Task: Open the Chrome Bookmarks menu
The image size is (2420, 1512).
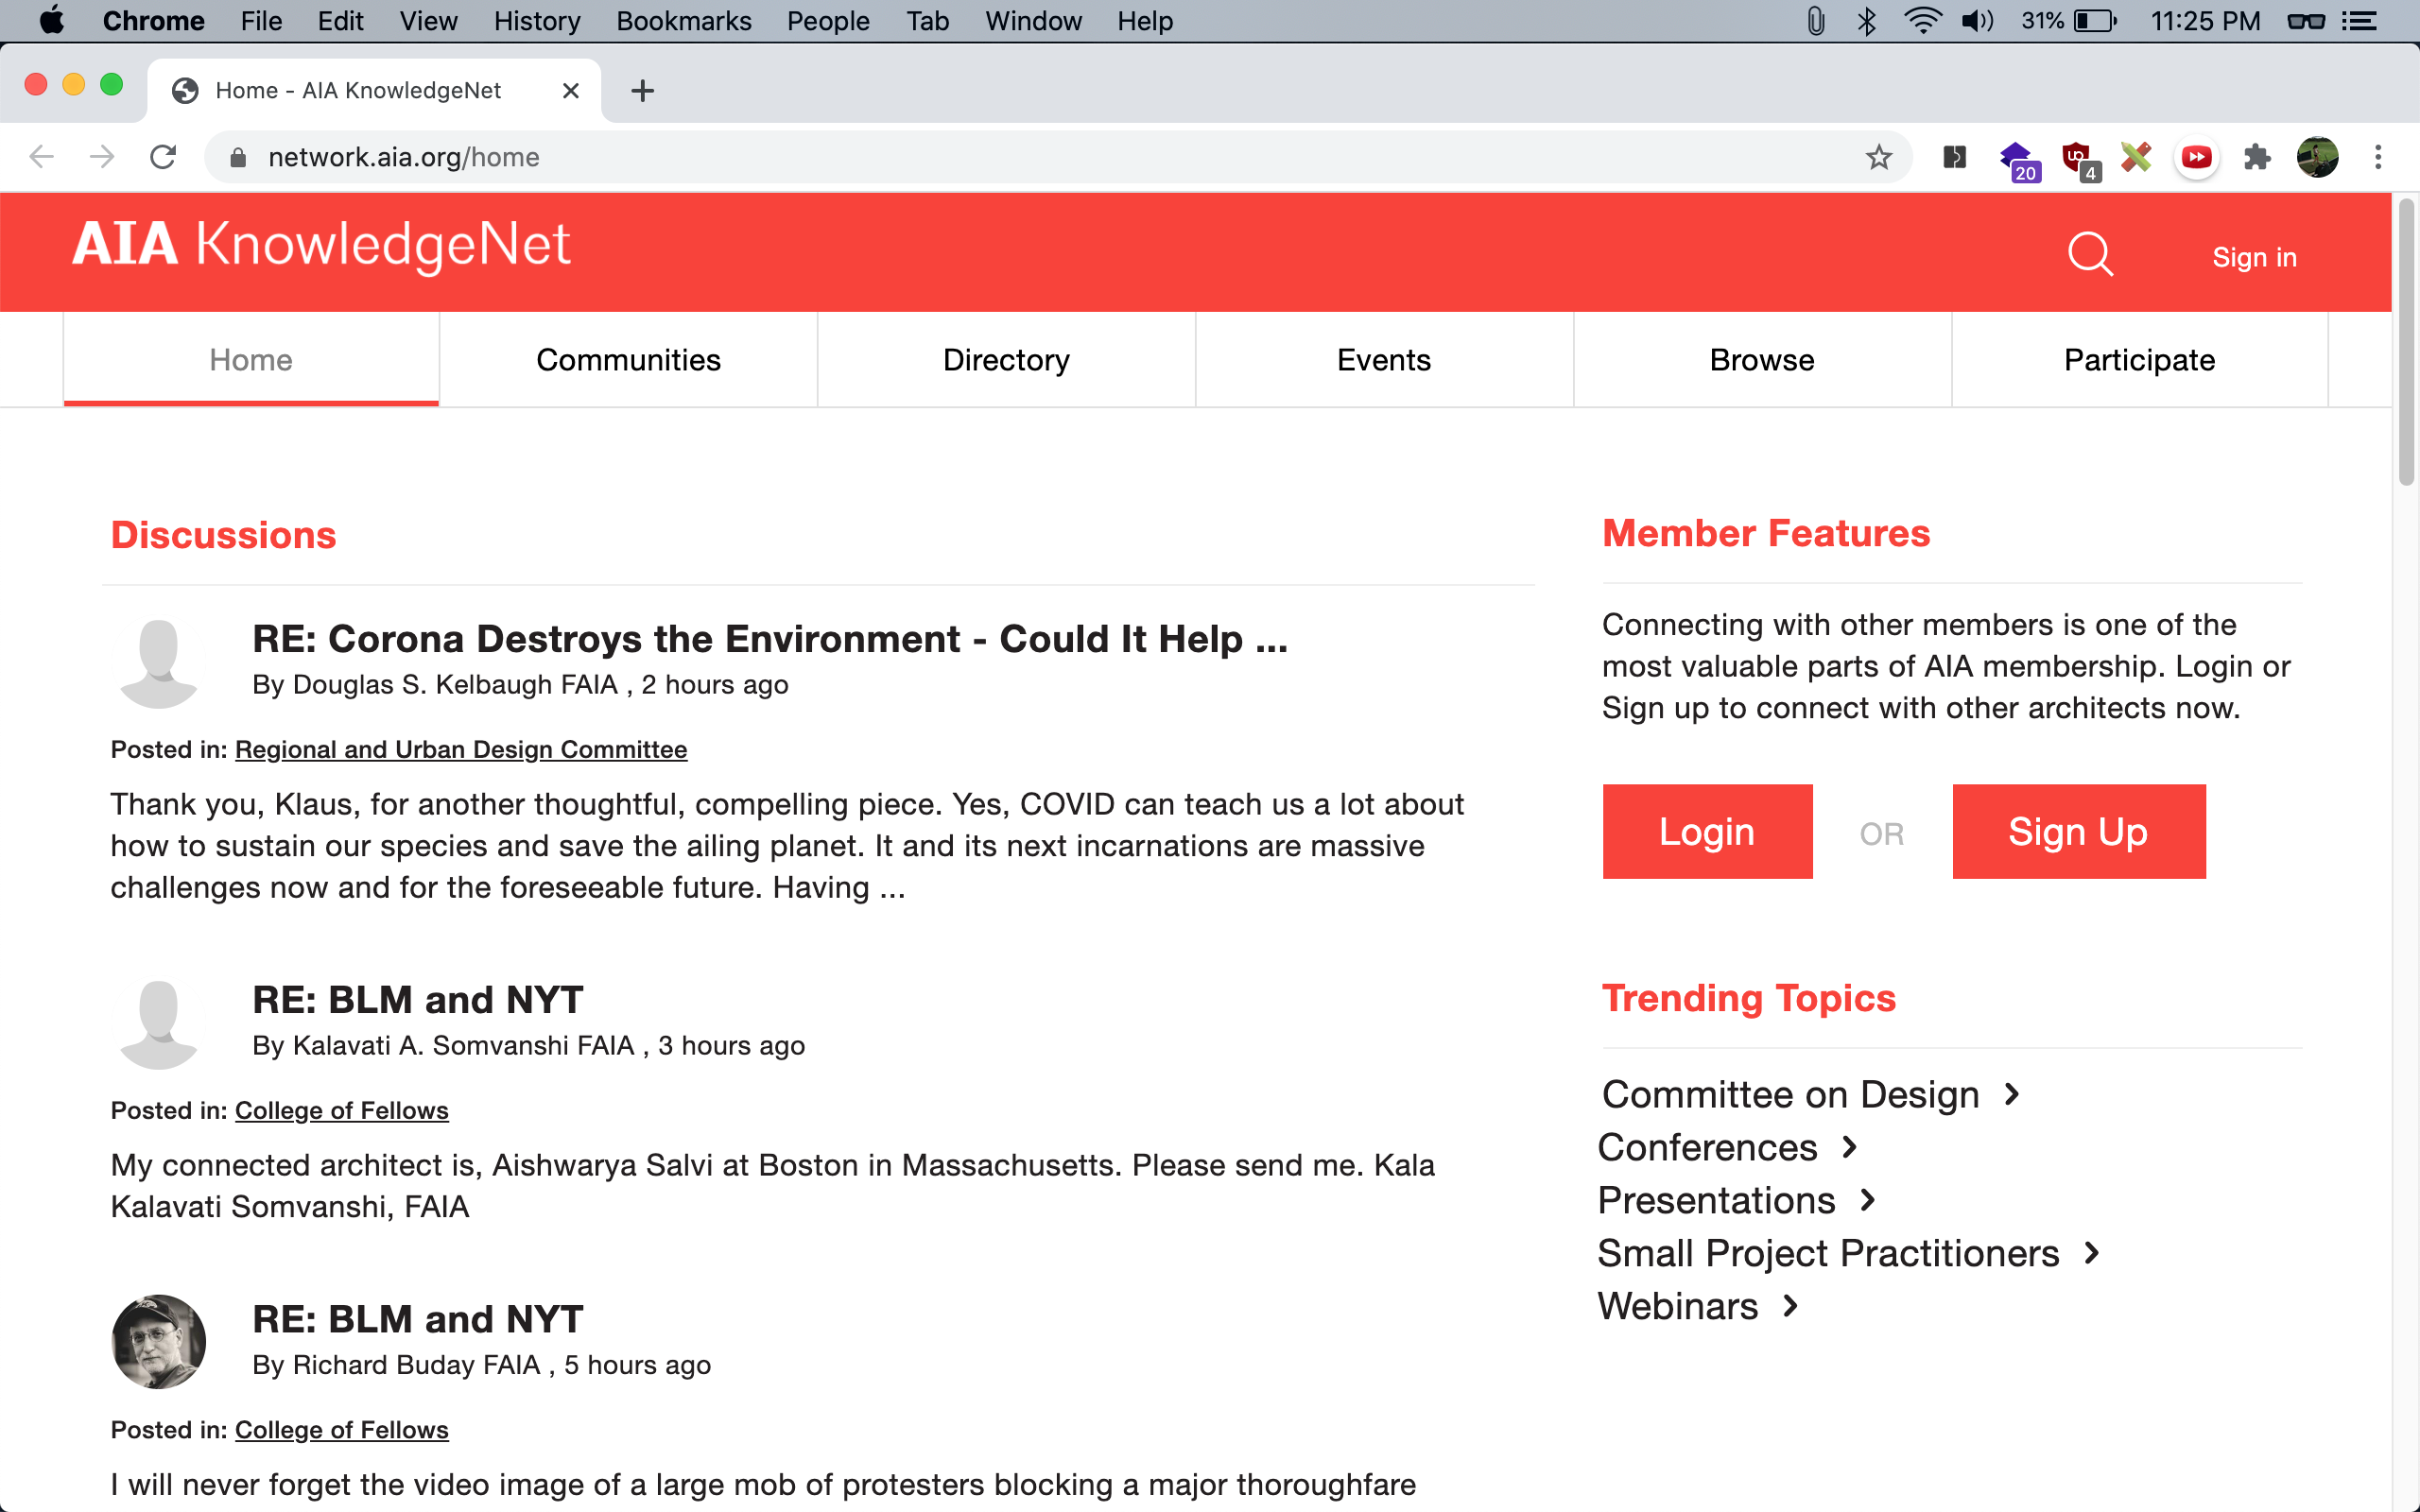Action: 683,21
